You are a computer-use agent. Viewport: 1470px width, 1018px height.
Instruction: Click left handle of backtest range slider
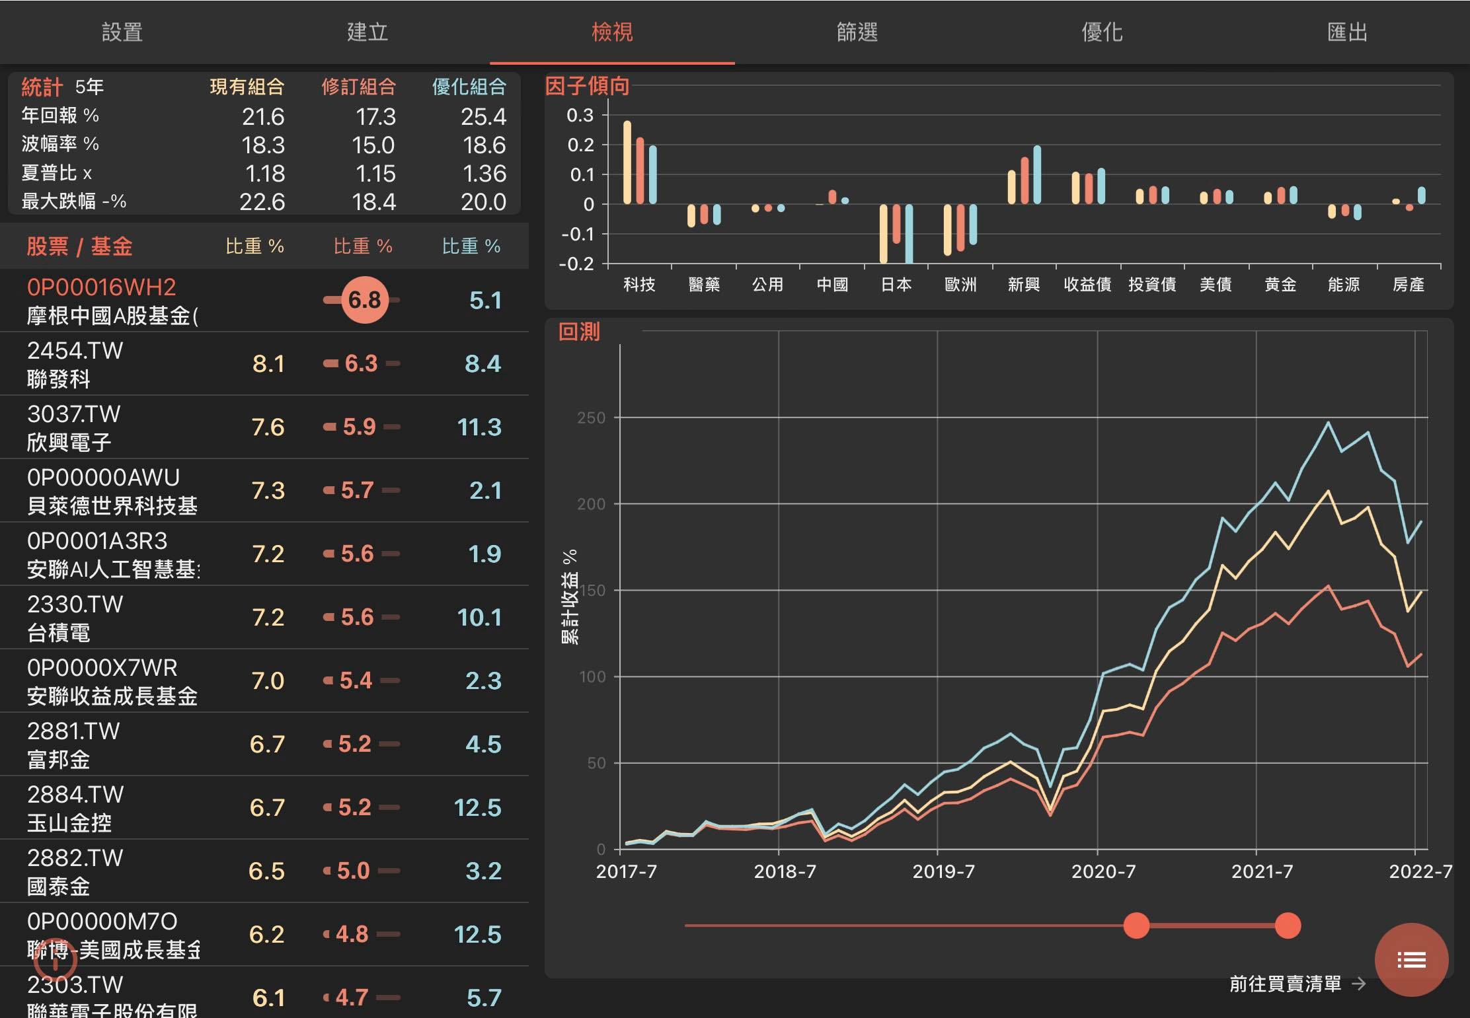(x=1136, y=925)
